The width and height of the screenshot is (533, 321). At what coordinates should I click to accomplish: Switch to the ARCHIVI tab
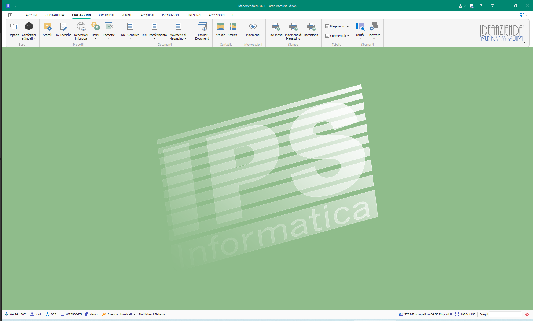[32, 15]
